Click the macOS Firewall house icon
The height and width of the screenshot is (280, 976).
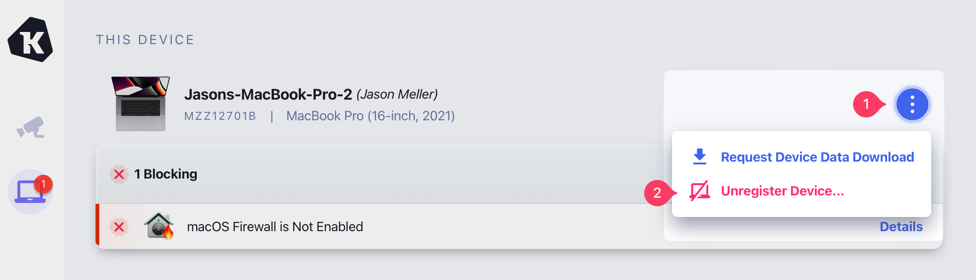159,226
